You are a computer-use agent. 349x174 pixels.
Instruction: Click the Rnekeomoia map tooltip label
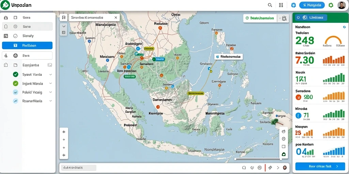(x=229, y=57)
